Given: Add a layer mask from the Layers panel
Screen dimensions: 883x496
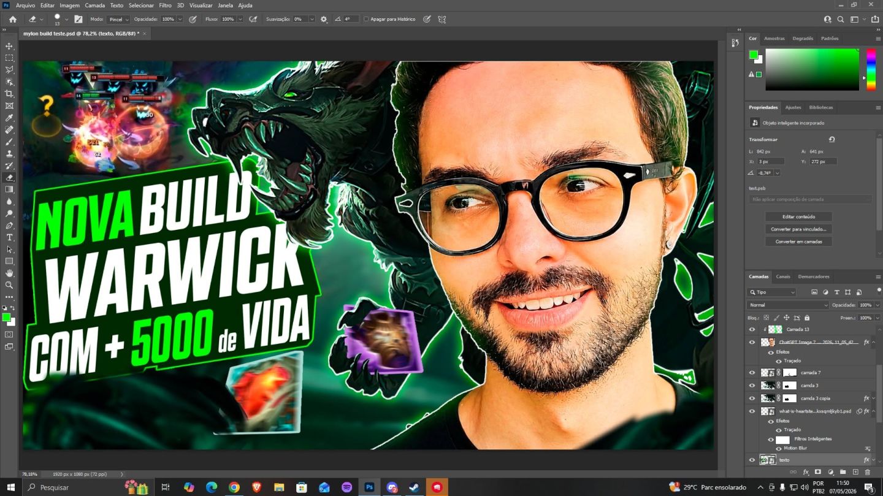Looking at the screenshot, I should click(x=818, y=472).
